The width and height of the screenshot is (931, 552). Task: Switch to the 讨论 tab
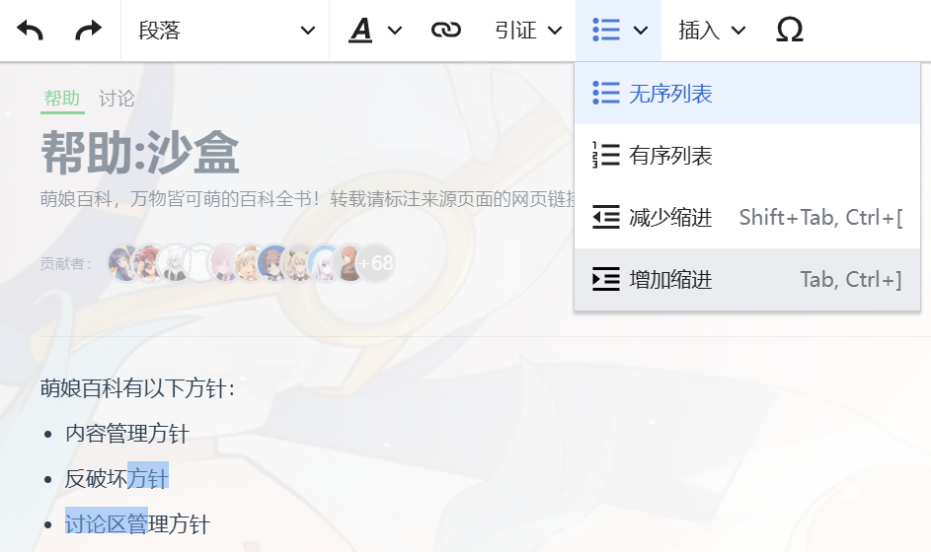116,99
